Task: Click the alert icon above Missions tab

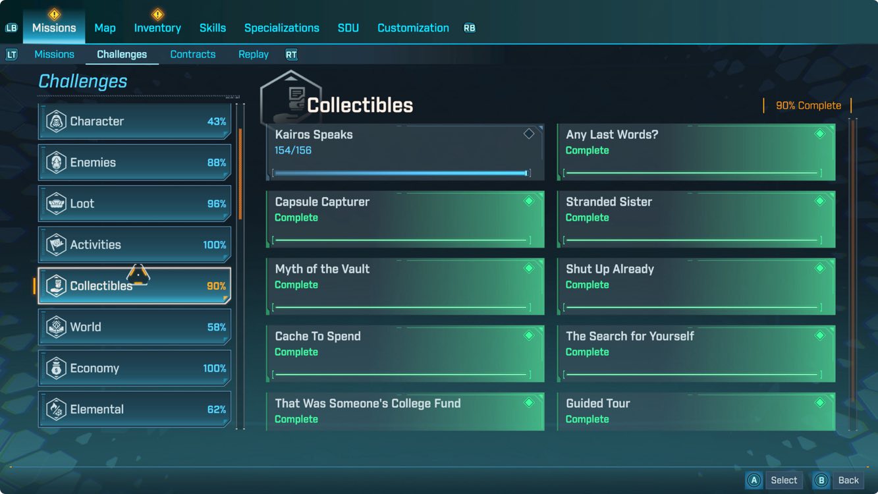Action: point(54,14)
